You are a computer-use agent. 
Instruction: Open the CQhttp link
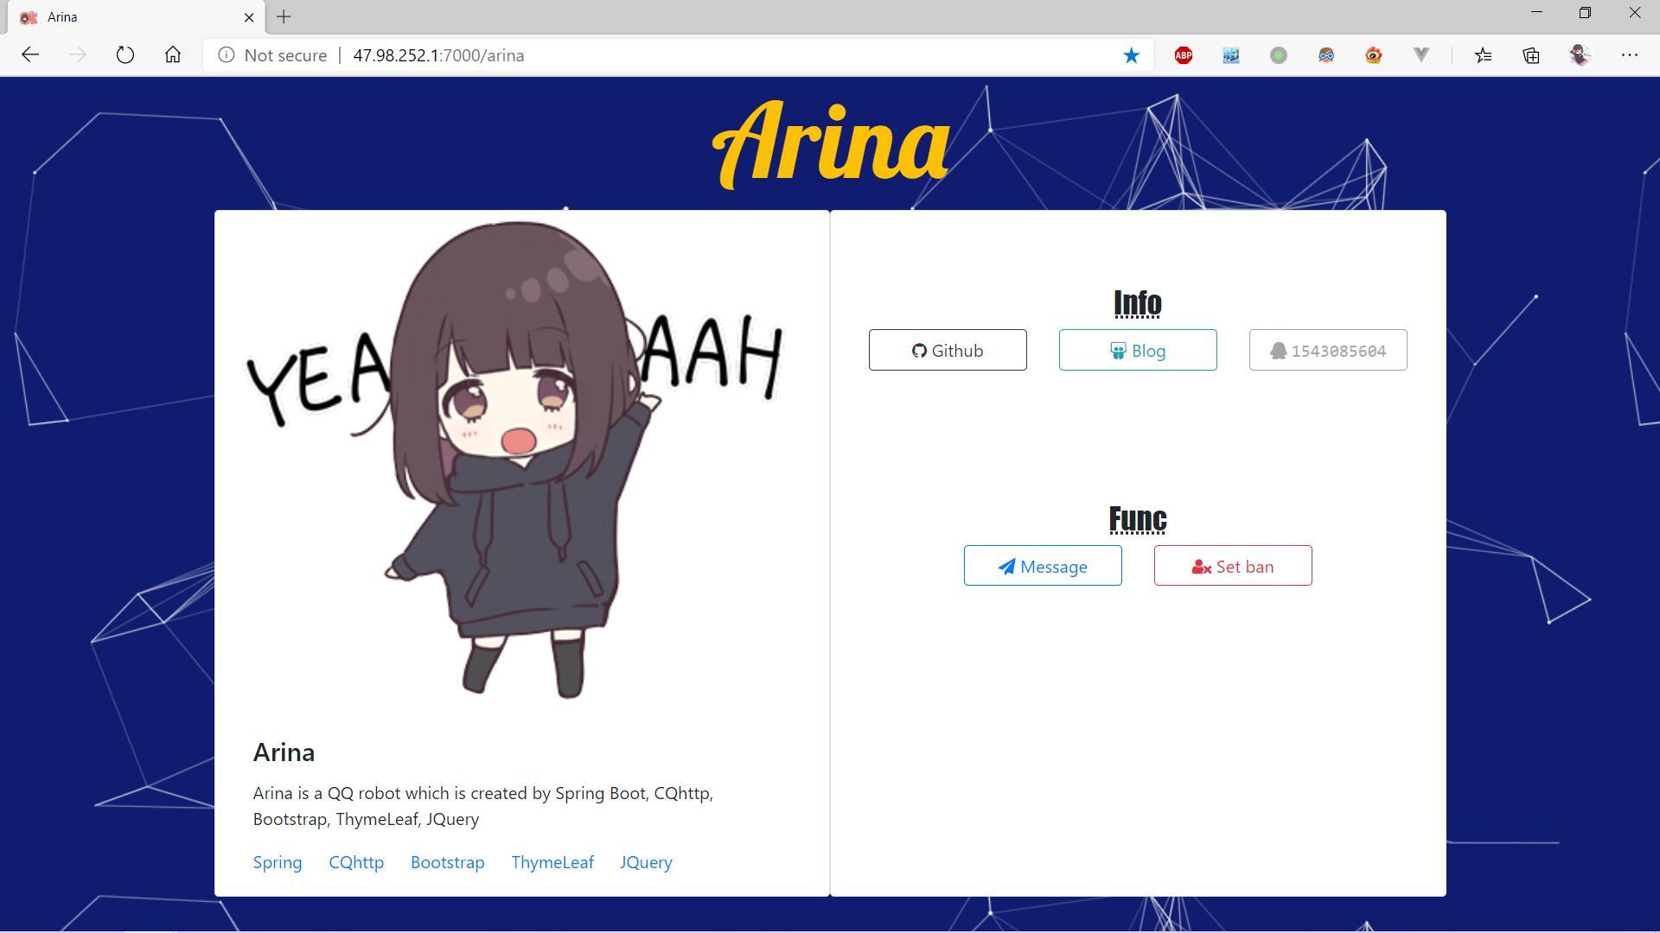pyautogui.click(x=356, y=863)
